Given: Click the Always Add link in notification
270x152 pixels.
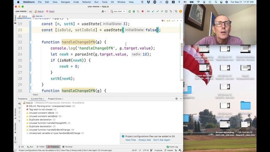Looking at the screenshot, I should (144, 140).
